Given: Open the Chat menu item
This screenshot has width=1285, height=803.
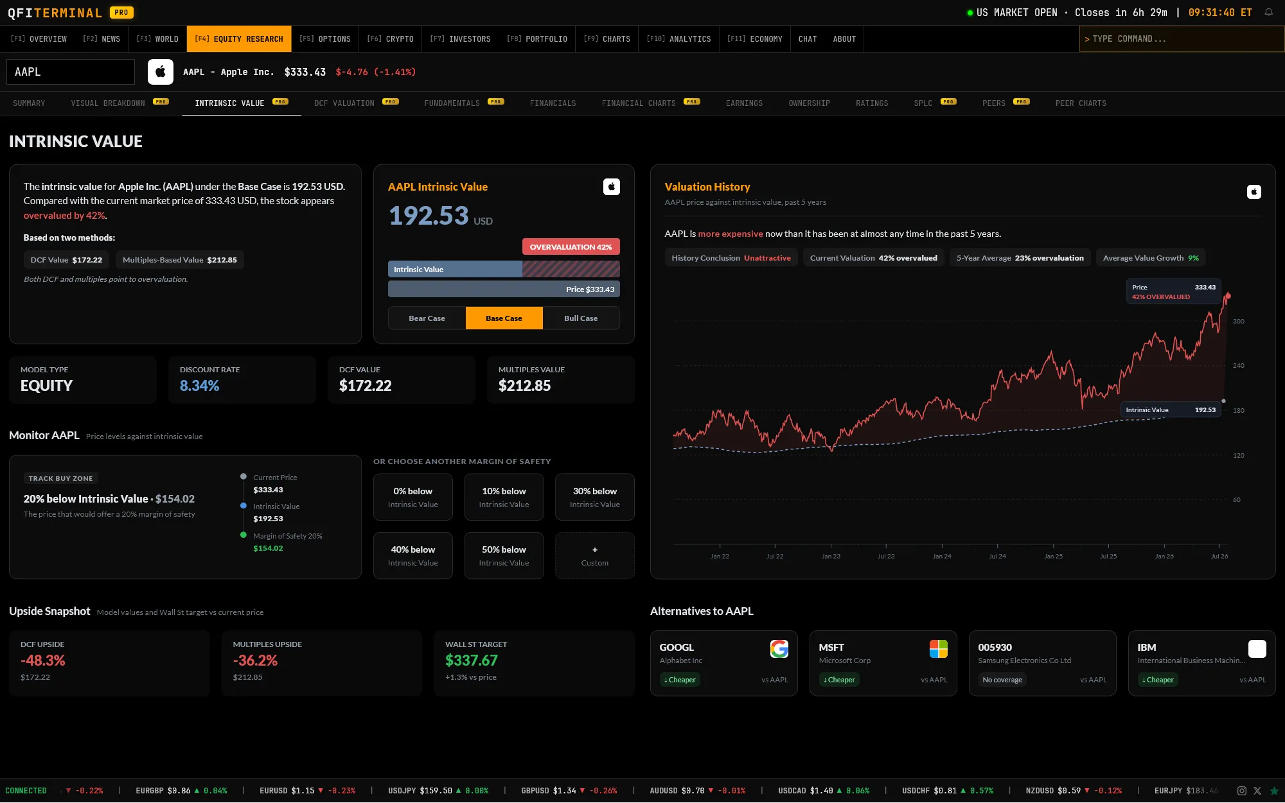Looking at the screenshot, I should click(808, 39).
